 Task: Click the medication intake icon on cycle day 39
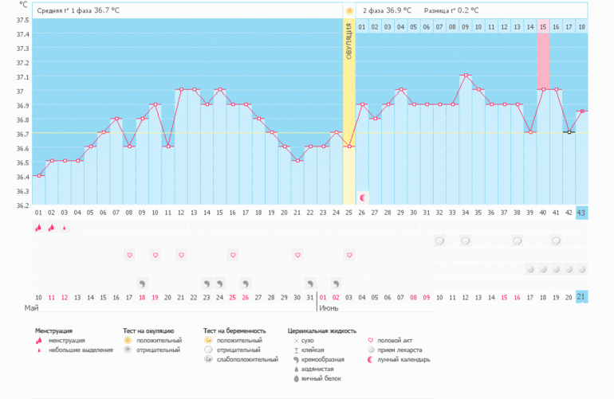529,269
